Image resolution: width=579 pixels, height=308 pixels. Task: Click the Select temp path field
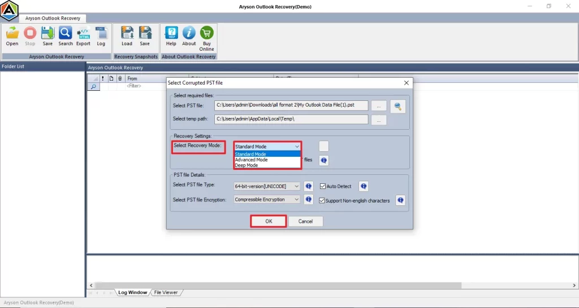[x=291, y=119]
